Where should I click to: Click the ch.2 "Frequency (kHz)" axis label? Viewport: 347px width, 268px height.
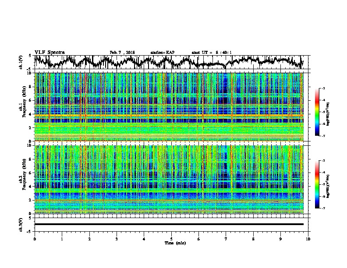(24, 174)
